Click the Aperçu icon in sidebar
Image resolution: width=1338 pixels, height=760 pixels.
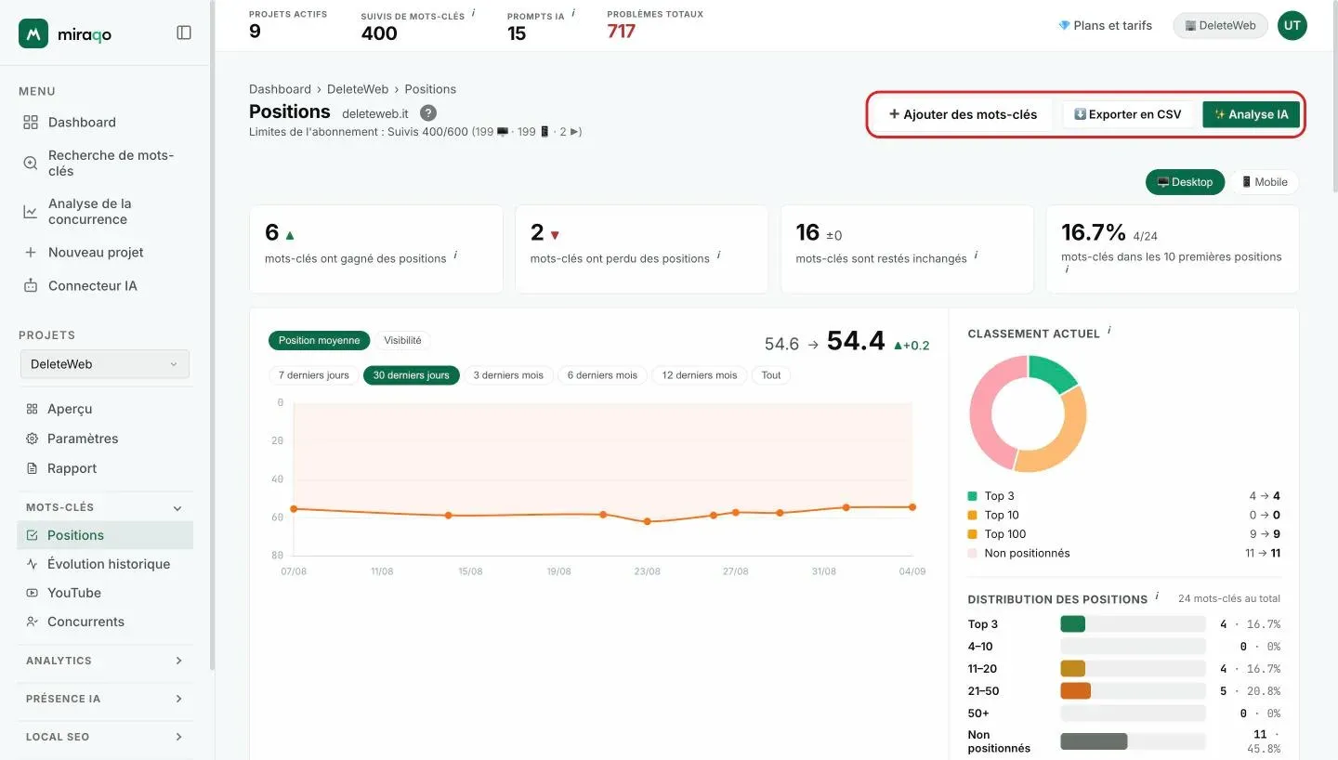point(32,409)
